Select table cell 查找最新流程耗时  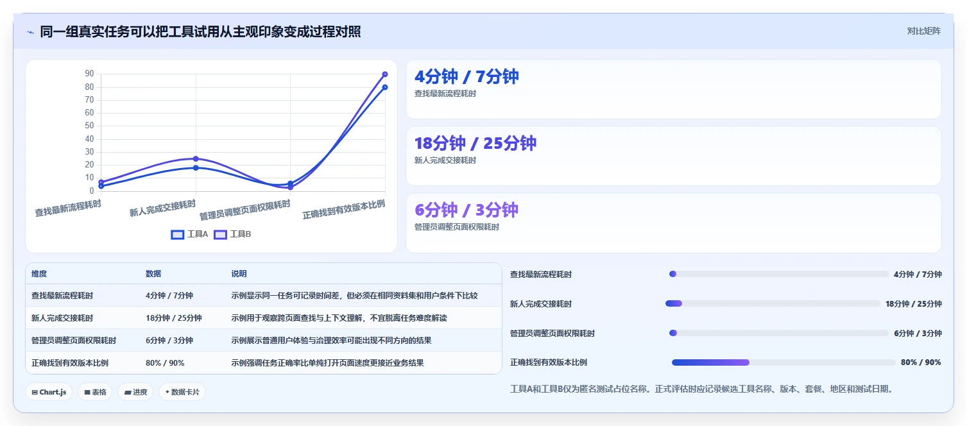click(x=62, y=296)
